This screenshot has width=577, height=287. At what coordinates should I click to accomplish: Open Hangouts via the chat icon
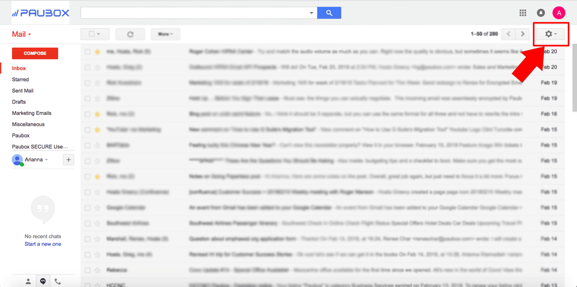43,281
